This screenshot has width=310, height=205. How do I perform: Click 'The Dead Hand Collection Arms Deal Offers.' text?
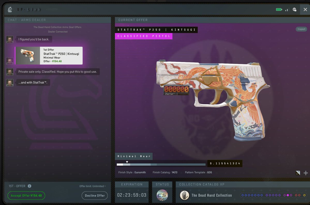pos(58,27)
